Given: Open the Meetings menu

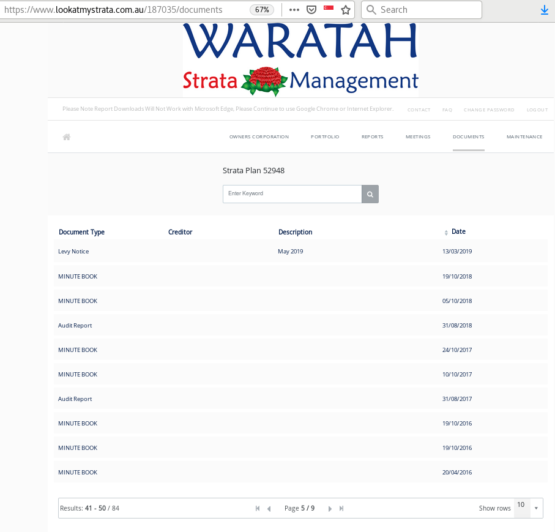Looking at the screenshot, I should pyautogui.click(x=418, y=137).
